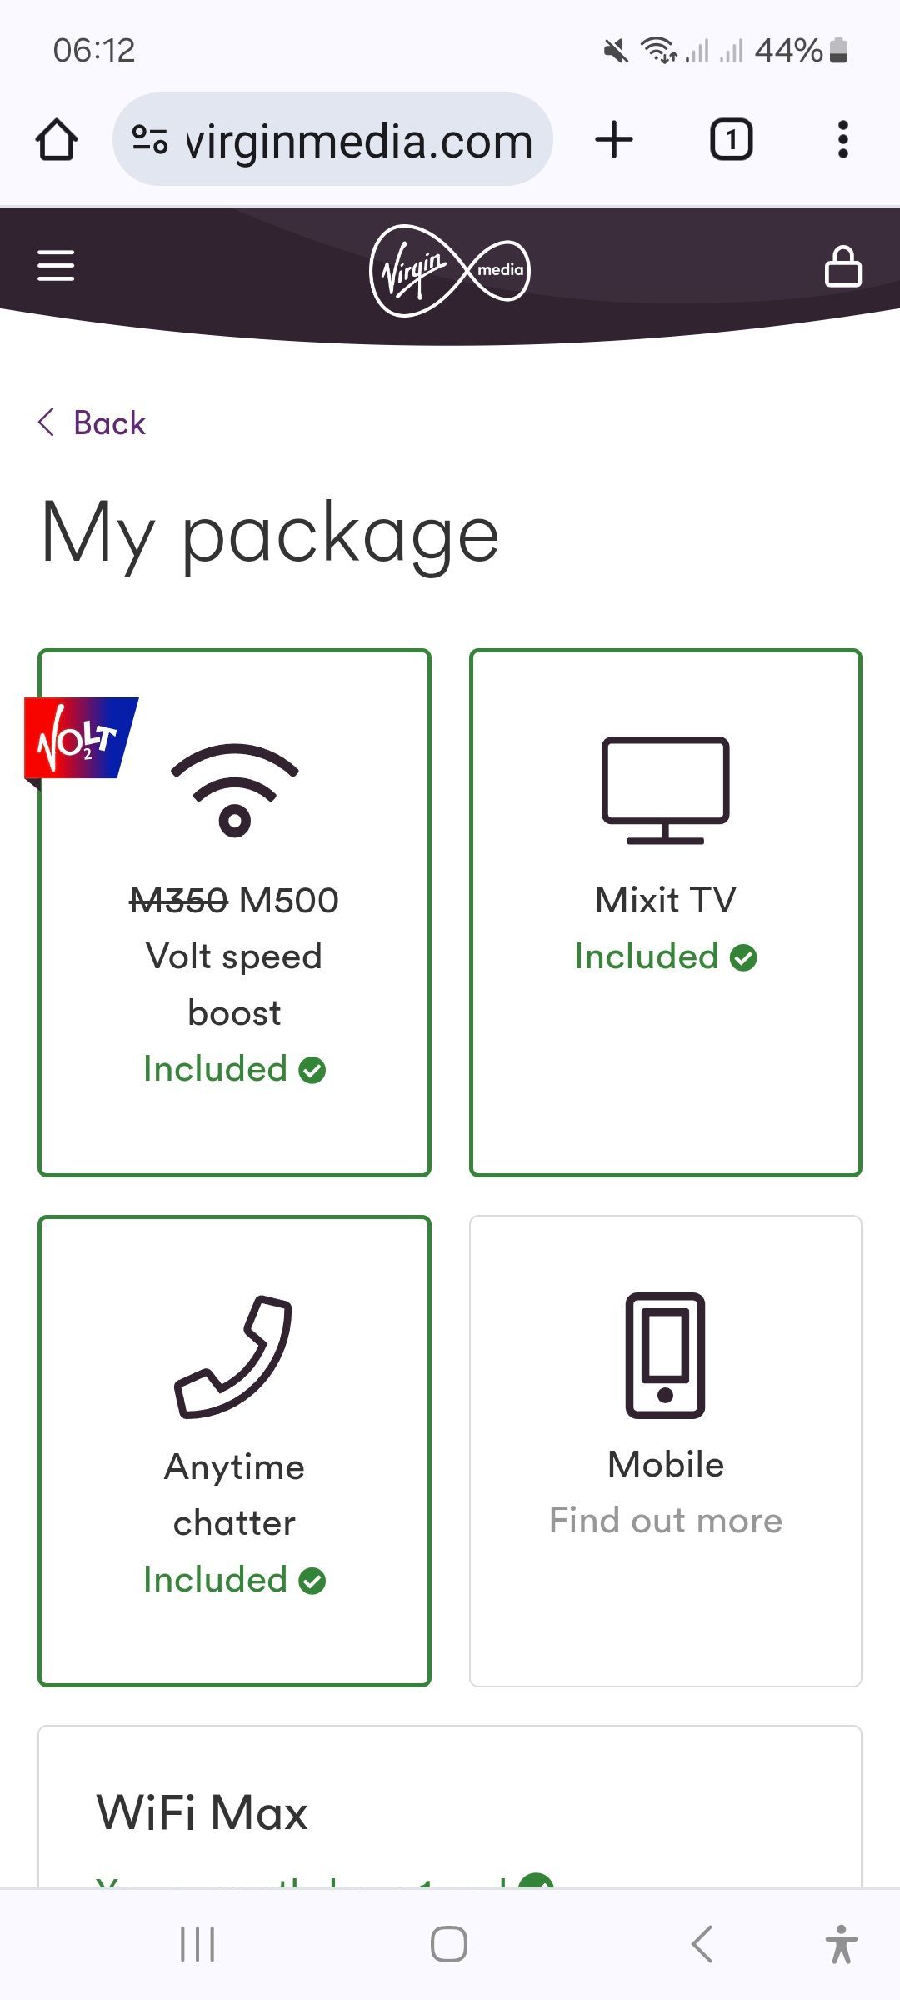Open the browser tab switcher

tap(731, 139)
